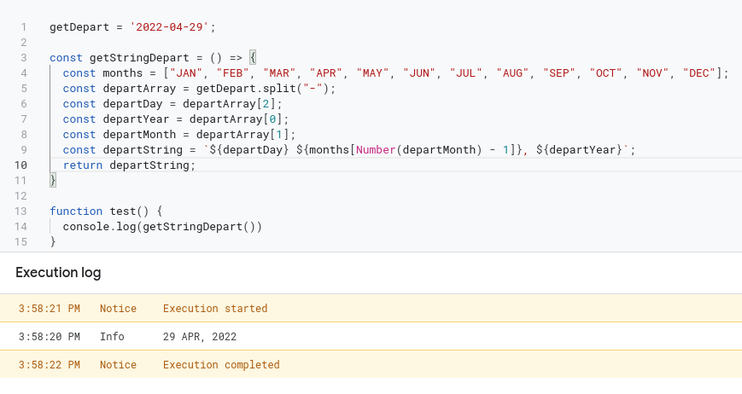Click line number 10 in the gutter
Viewport: 742px width, 394px height.
click(x=20, y=165)
